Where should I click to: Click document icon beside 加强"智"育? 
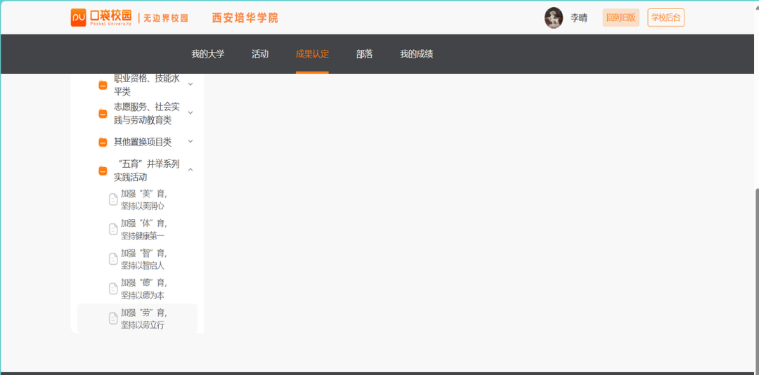(x=113, y=259)
